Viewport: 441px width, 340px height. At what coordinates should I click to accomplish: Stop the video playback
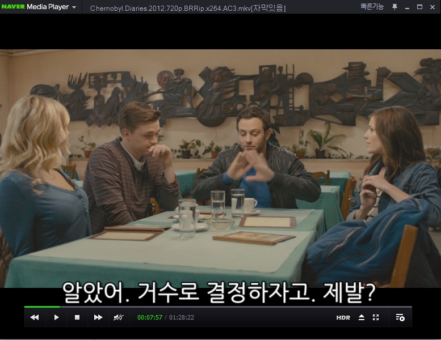coord(77,317)
